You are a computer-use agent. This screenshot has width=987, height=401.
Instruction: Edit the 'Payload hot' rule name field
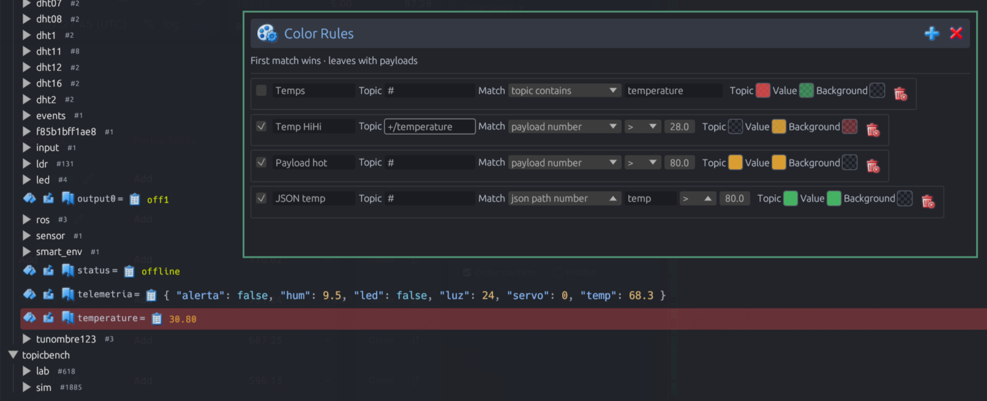click(x=313, y=163)
